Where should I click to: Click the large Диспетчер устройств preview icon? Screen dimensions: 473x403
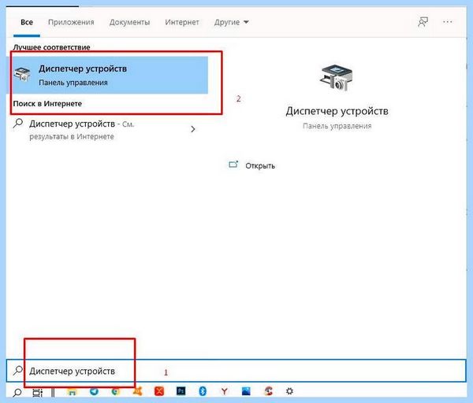(336, 77)
